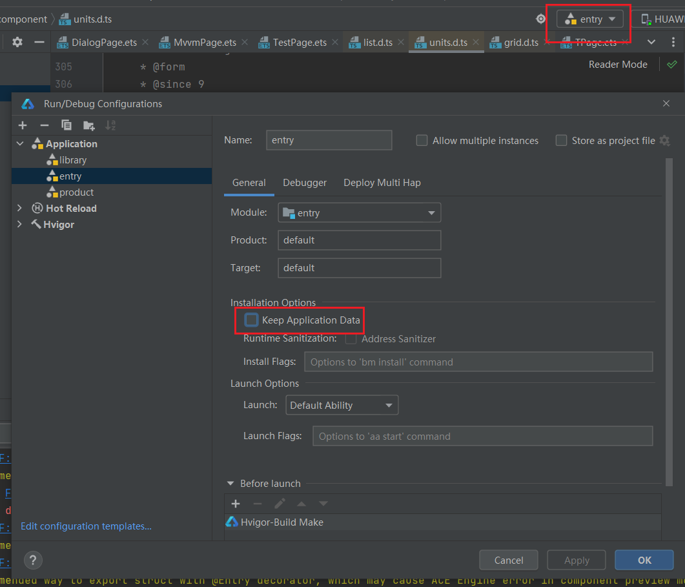Screen dimensions: 685x587
Task: Open the Module dropdown
Action: click(x=359, y=213)
